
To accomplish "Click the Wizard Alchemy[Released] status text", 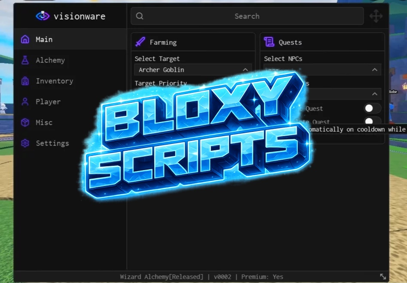I will [x=162, y=277].
